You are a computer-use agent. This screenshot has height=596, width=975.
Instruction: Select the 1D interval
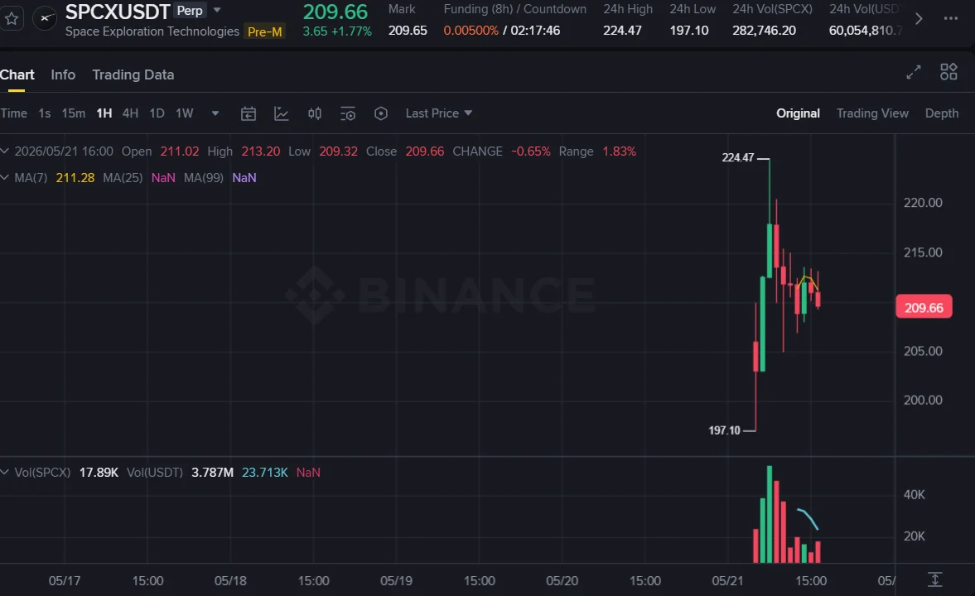tap(157, 113)
